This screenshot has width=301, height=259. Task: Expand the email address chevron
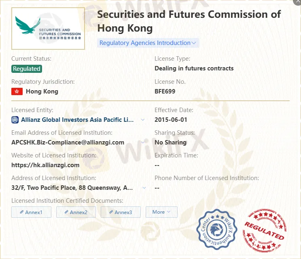click(143, 142)
